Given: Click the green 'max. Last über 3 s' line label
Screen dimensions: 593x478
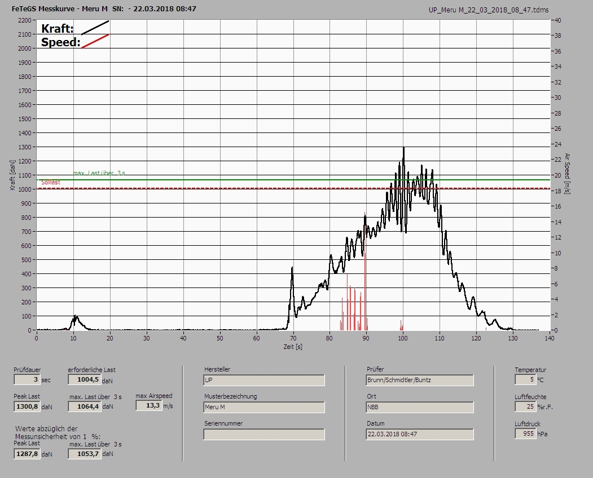Looking at the screenshot, I should (x=99, y=173).
